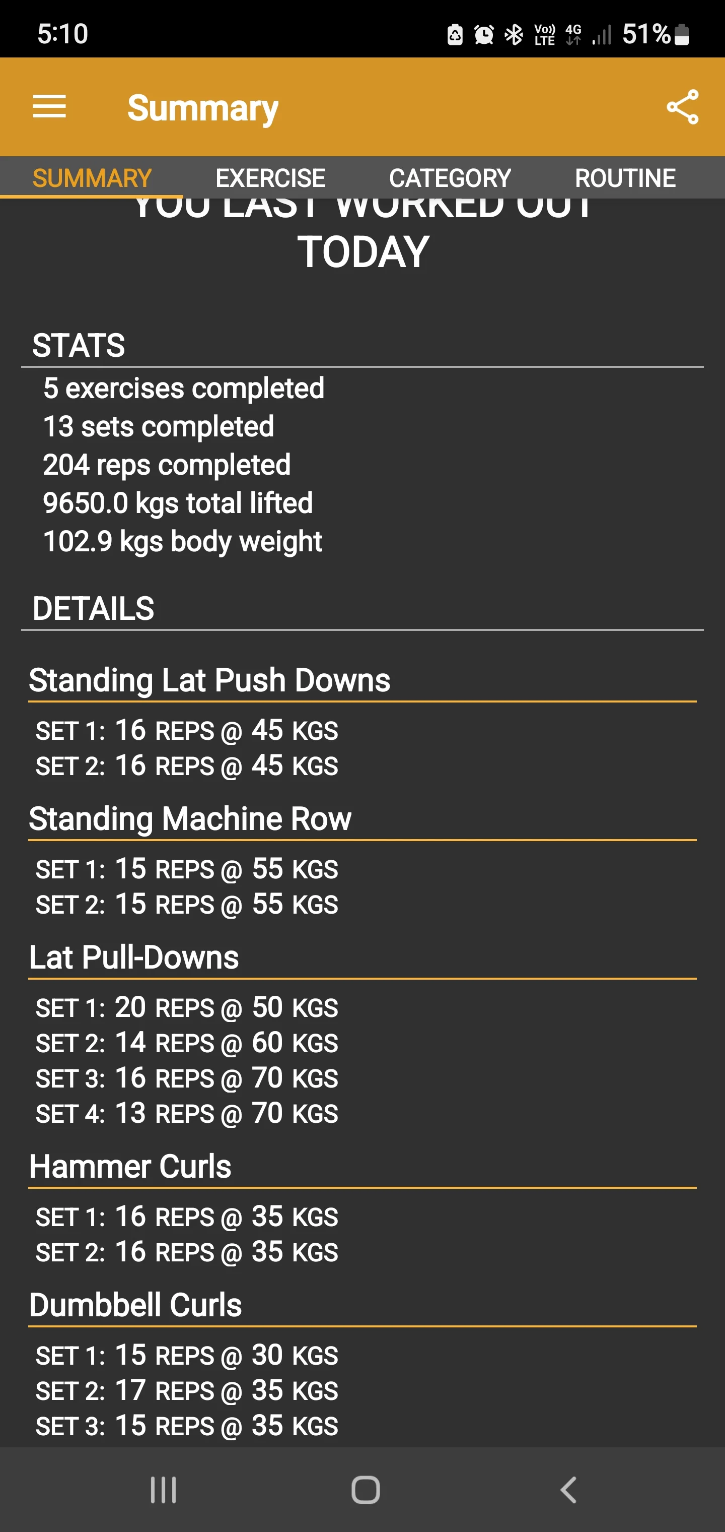Open the Standing Machine Row exercise

point(190,818)
